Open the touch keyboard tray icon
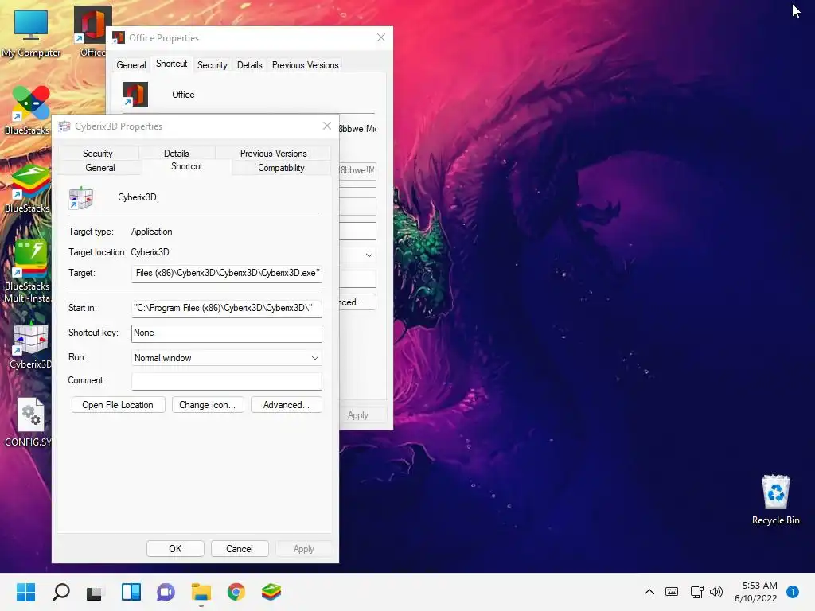The image size is (815, 611). pyautogui.click(x=672, y=591)
